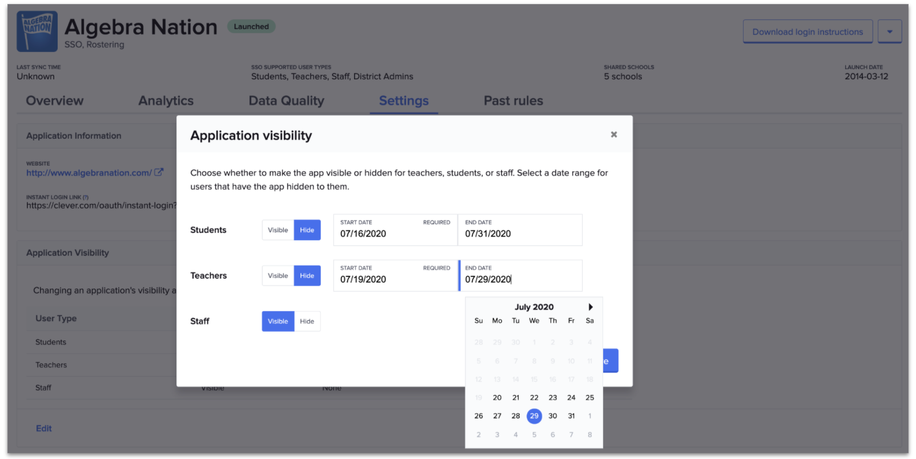Click the Students end date field
The width and height of the screenshot is (916, 459).
click(520, 230)
